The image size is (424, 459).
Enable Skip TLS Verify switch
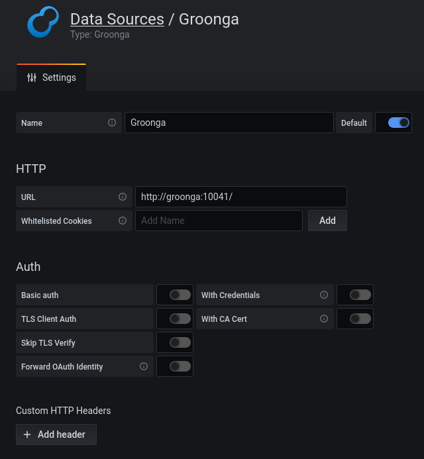[x=180, y=342]
